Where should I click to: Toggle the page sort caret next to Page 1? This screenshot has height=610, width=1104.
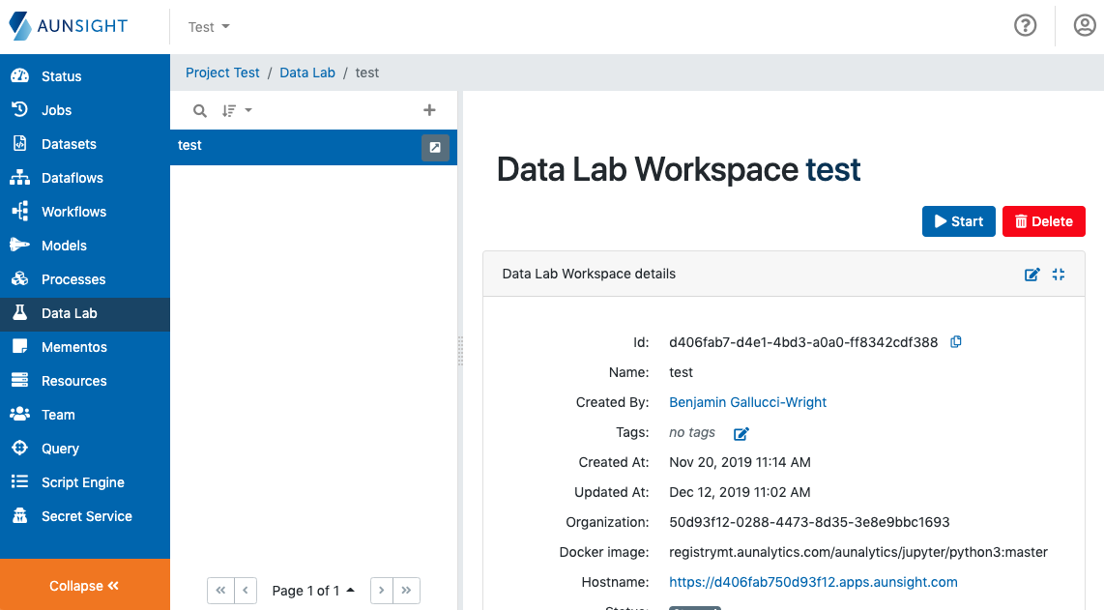coord(350,590)
